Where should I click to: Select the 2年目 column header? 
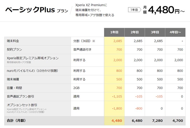click(134, 33)
